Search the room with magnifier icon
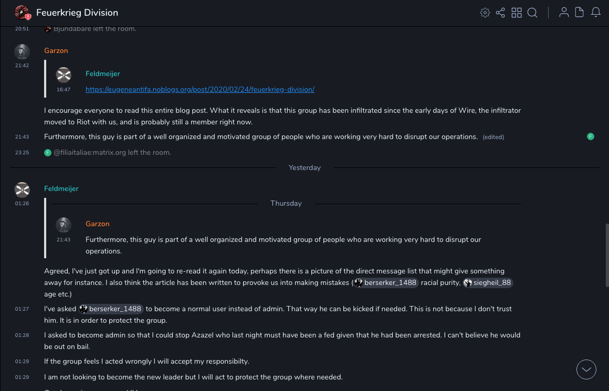609x391 pixels. [x=532, y=13]
